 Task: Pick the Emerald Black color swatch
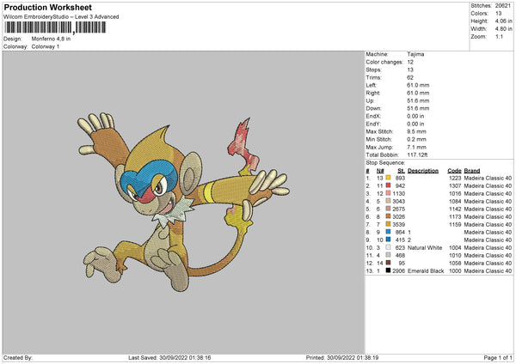388,270
